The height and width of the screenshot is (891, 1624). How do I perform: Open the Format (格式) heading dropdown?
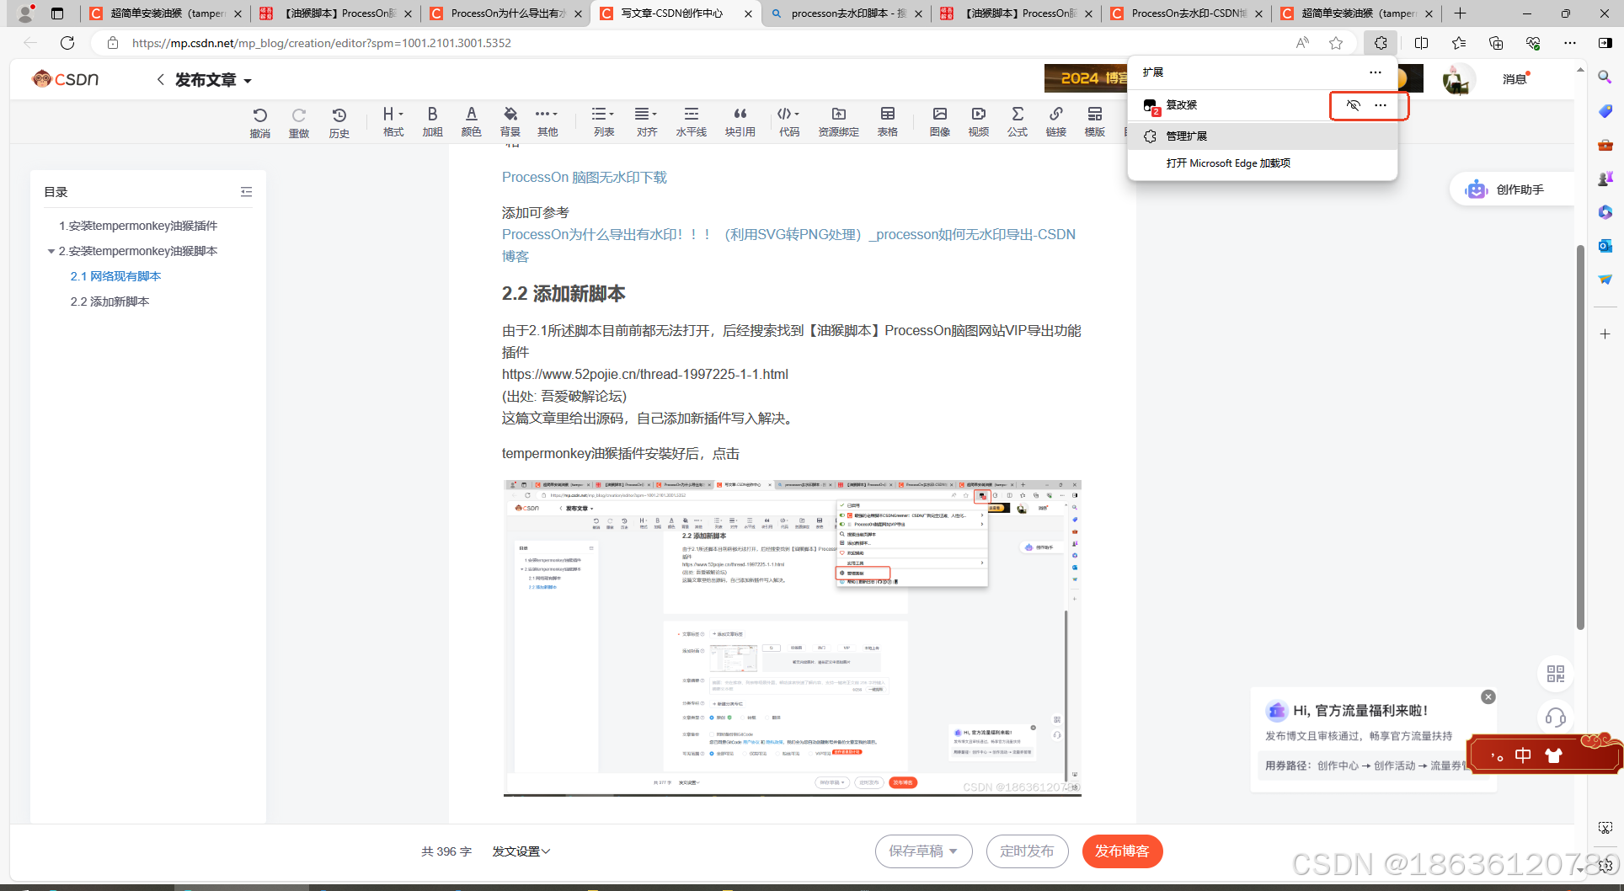(x=393, y=122)
